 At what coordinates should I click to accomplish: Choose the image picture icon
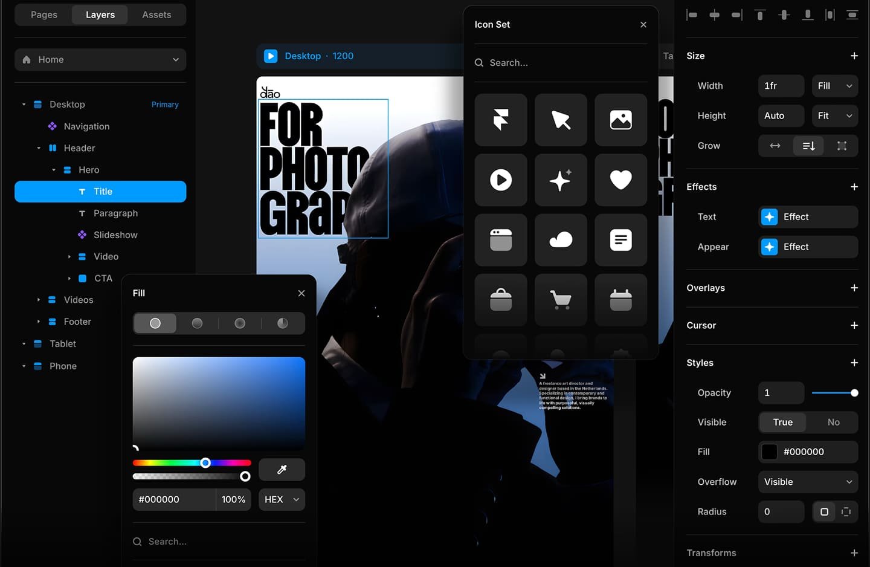point(620,120)
